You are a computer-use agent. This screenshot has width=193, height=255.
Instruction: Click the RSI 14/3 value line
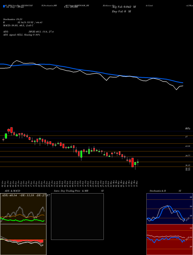pos(23,22)
